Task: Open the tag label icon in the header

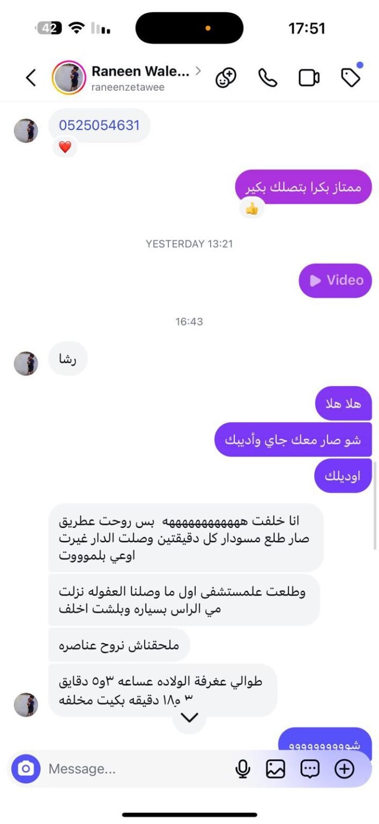Action: [x=351, y=78]
